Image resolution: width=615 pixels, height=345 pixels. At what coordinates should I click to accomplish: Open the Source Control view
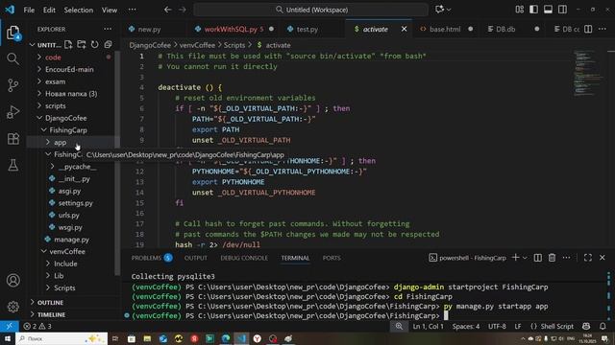[12, 85]
